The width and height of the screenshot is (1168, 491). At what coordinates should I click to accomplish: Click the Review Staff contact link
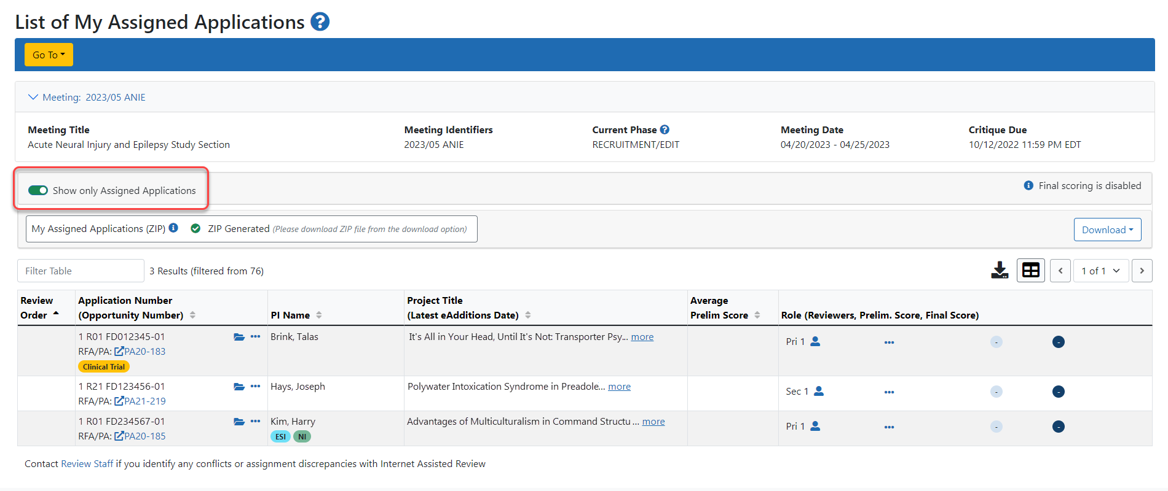coord(87,464)
